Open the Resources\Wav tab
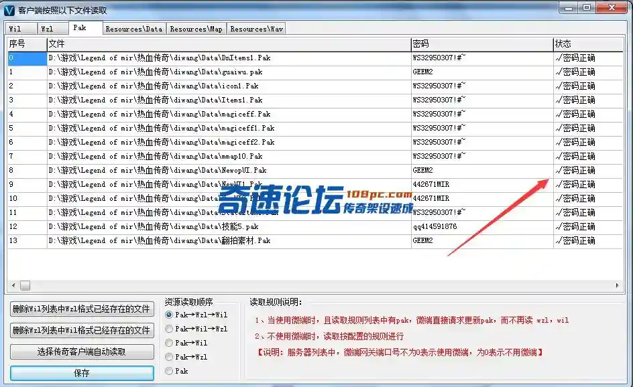The height and width of the screenshot is (387, 633). tap(256, 29)
